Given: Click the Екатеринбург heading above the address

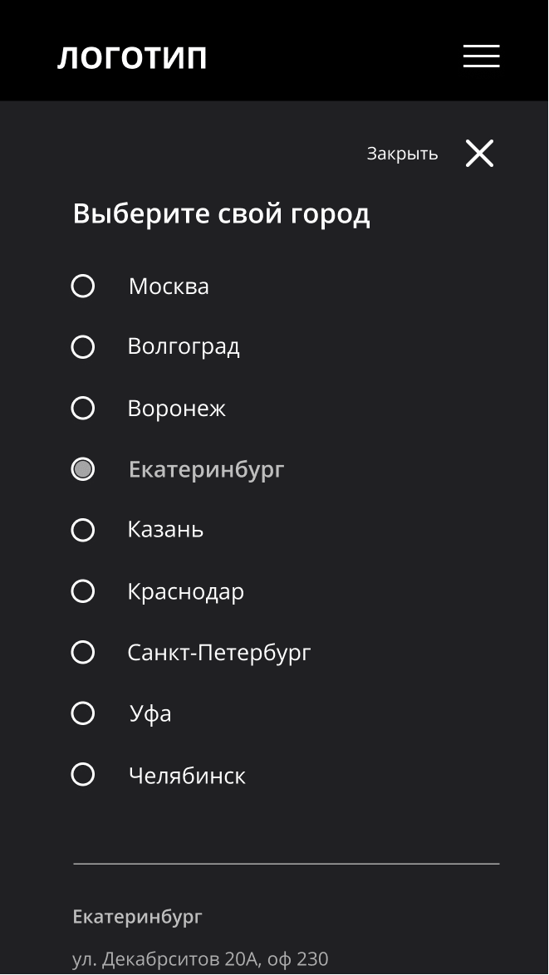Looking at the screenshot, I should point(137,917).
